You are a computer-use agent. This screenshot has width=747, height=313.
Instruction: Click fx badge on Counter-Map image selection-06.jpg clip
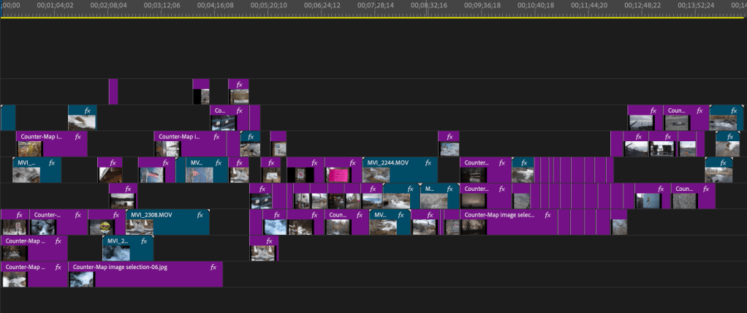213,268
